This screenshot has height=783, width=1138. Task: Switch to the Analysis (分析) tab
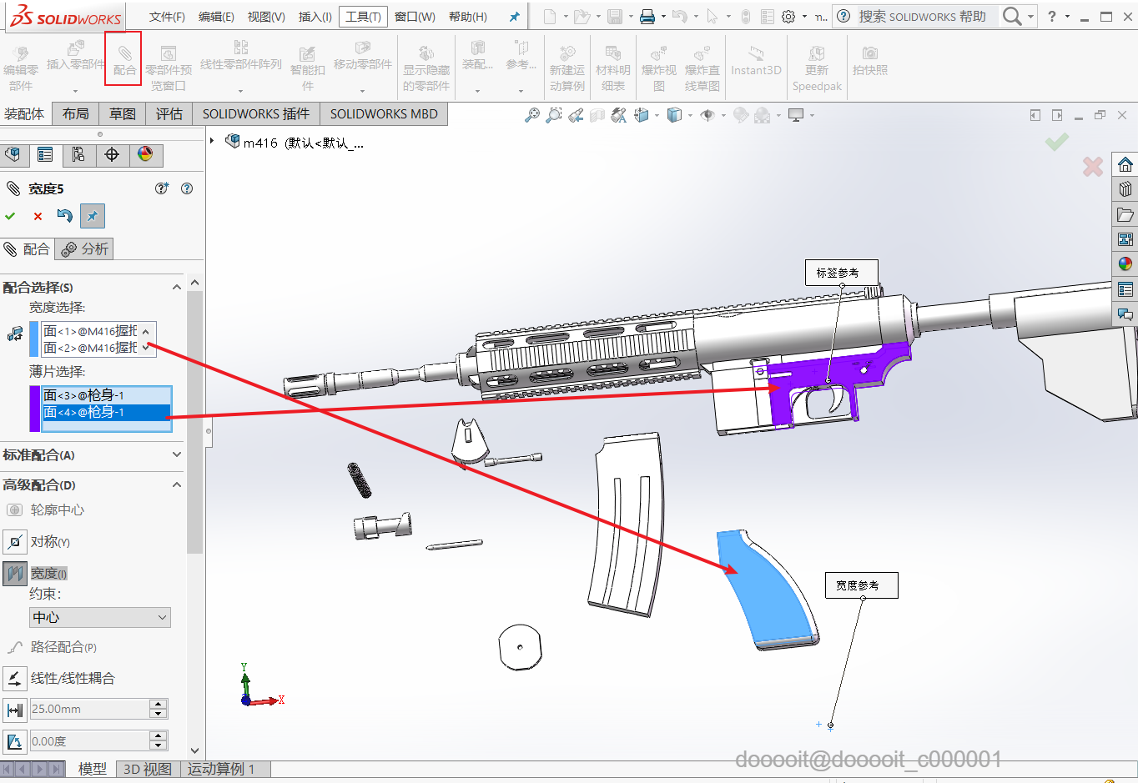tap(84, 248)
